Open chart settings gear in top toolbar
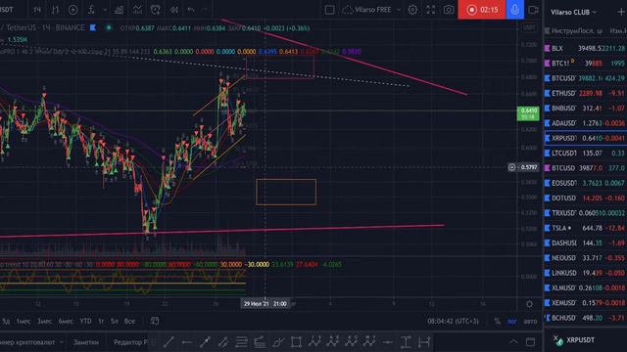 coord(412,10)
